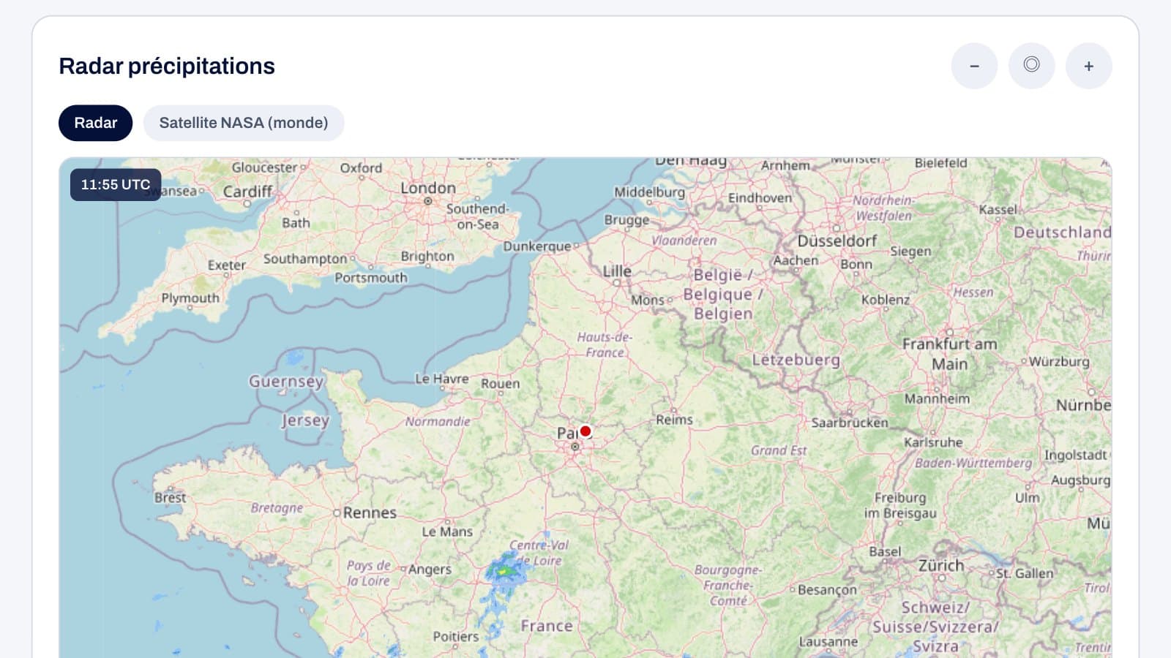1171x658 pixels.
Task: Click the 11:55 UTC timestamp badge
Action: tap(116, 184)
